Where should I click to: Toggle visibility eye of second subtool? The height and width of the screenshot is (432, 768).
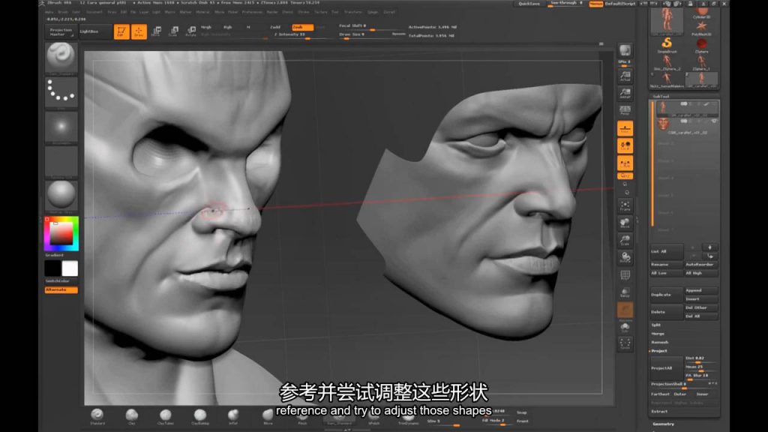click(714, 121)
